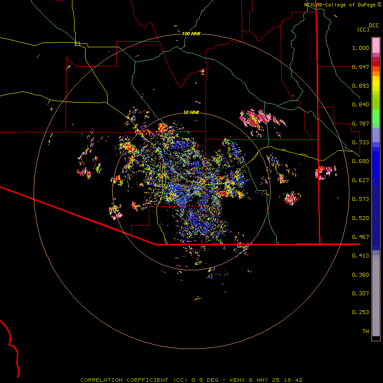383x383 pixels.
Task: Click the 18:42 timestamp
Action: 293,380
